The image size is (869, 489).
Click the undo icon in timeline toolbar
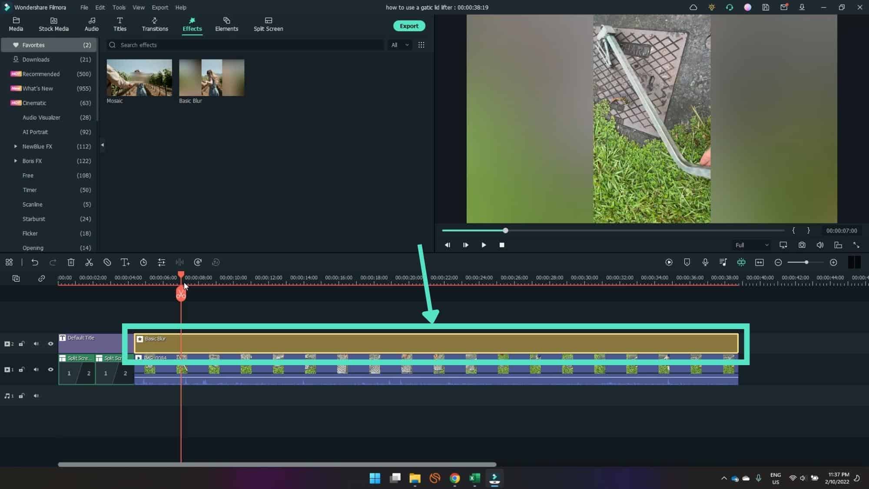click(35, 262)
